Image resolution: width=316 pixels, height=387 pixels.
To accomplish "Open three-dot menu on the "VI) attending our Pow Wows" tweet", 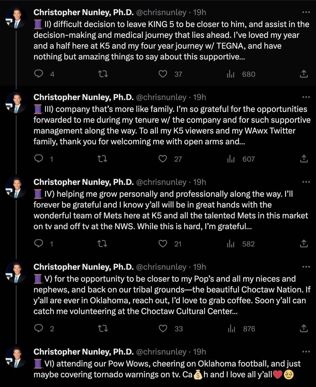I will (x=306, y=352).
